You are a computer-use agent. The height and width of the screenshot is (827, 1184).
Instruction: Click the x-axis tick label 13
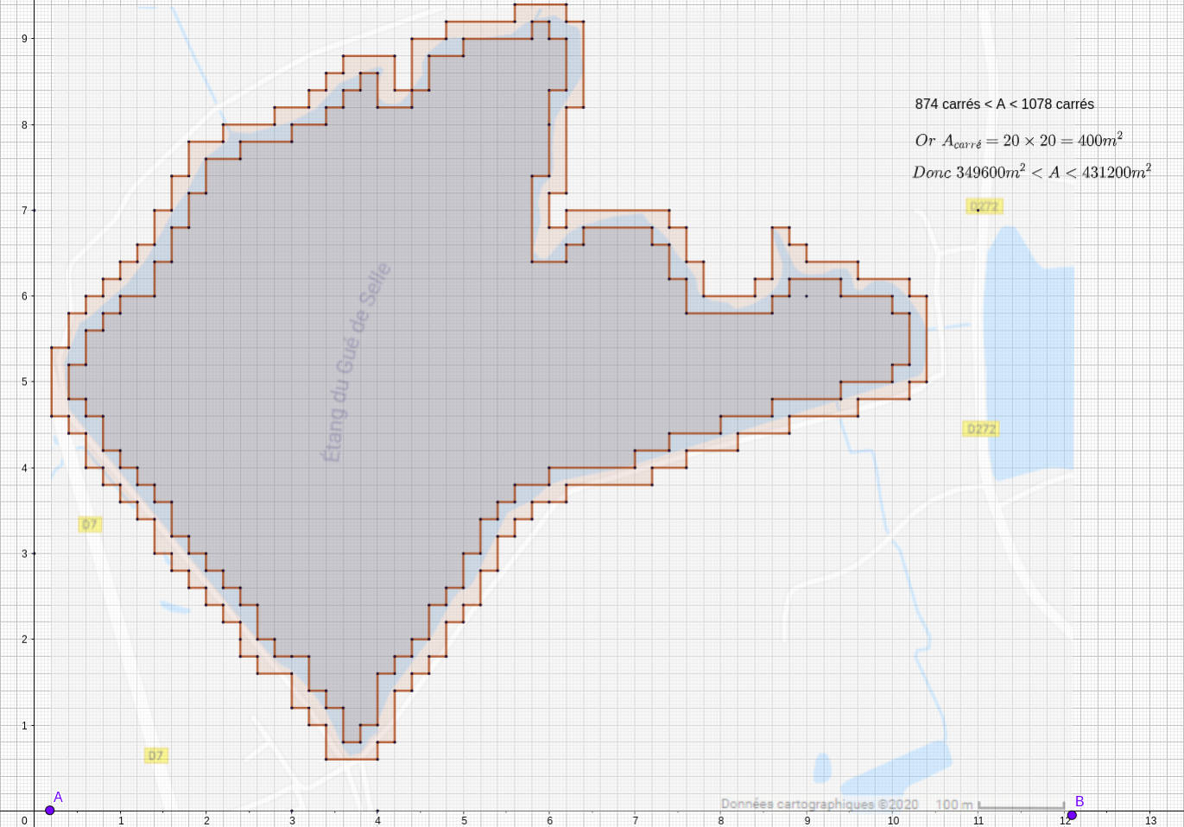(1150, 820)
